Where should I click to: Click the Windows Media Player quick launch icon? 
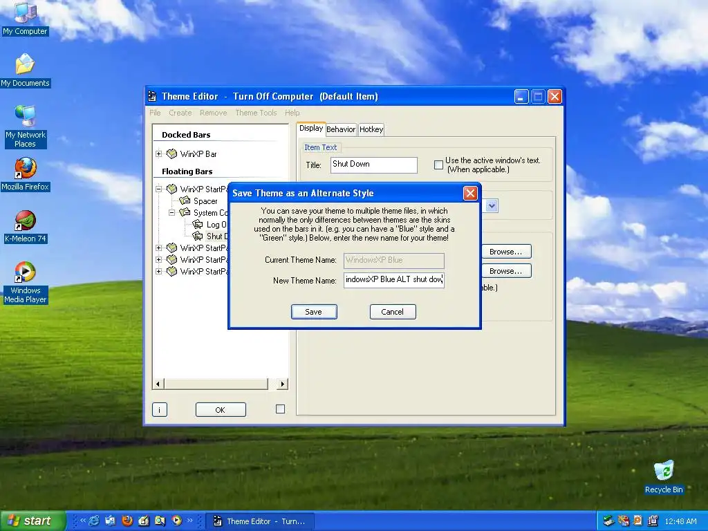[176, 521]
